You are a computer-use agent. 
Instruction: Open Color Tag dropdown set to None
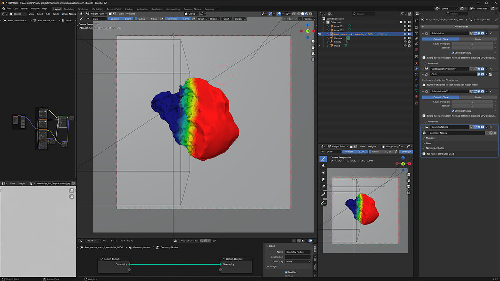coord(297,261)
